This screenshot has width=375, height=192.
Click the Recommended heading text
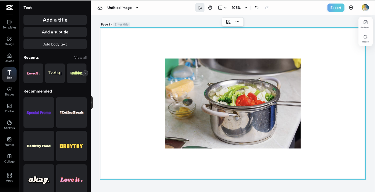(37, 91)
